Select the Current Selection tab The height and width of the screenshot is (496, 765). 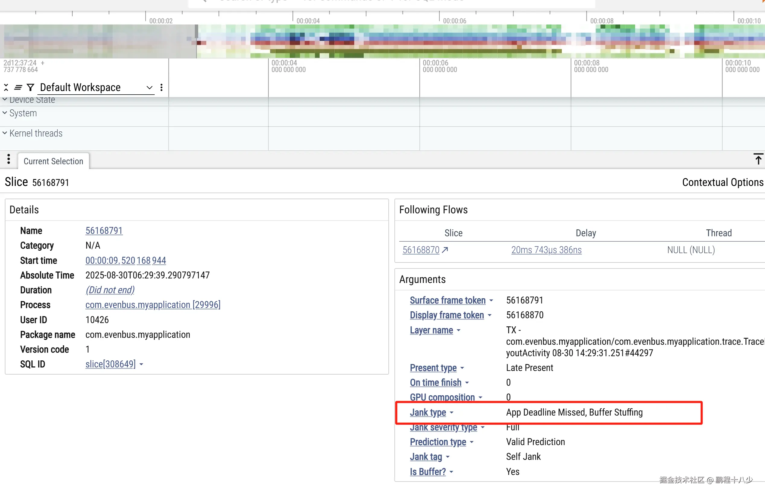tap(53, 161)
